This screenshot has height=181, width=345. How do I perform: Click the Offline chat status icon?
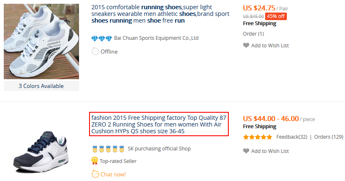95,52
